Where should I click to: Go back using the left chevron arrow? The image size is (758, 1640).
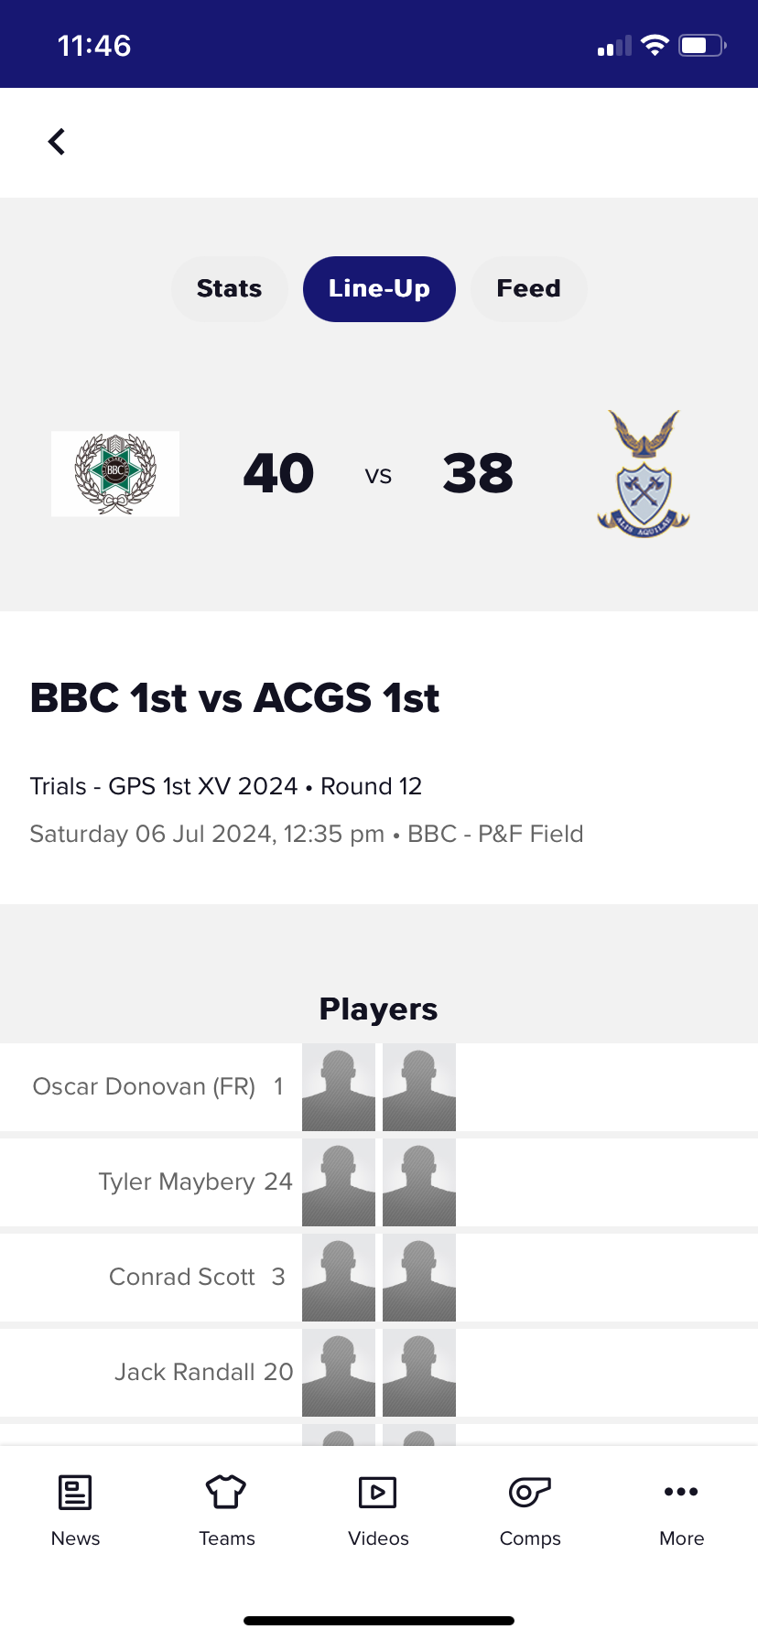point(57,142)
